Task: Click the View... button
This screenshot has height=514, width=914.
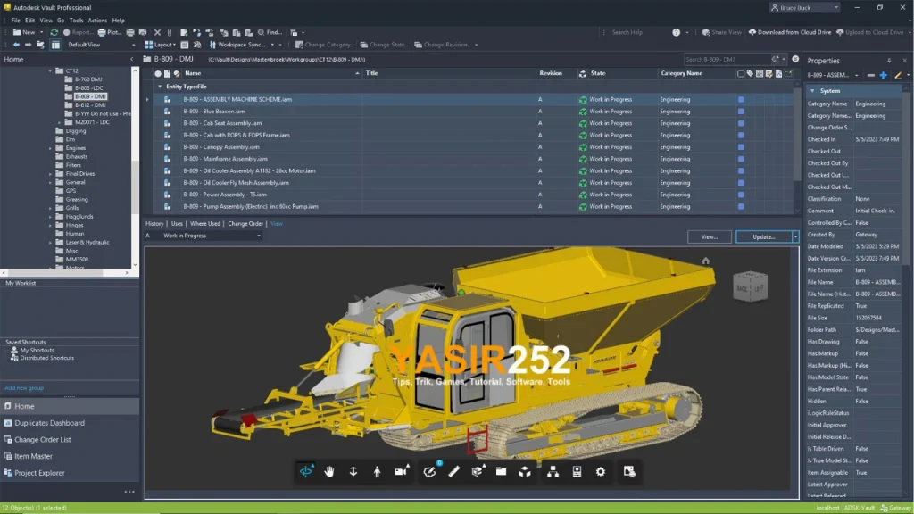Action: click(x=710, y=237)
